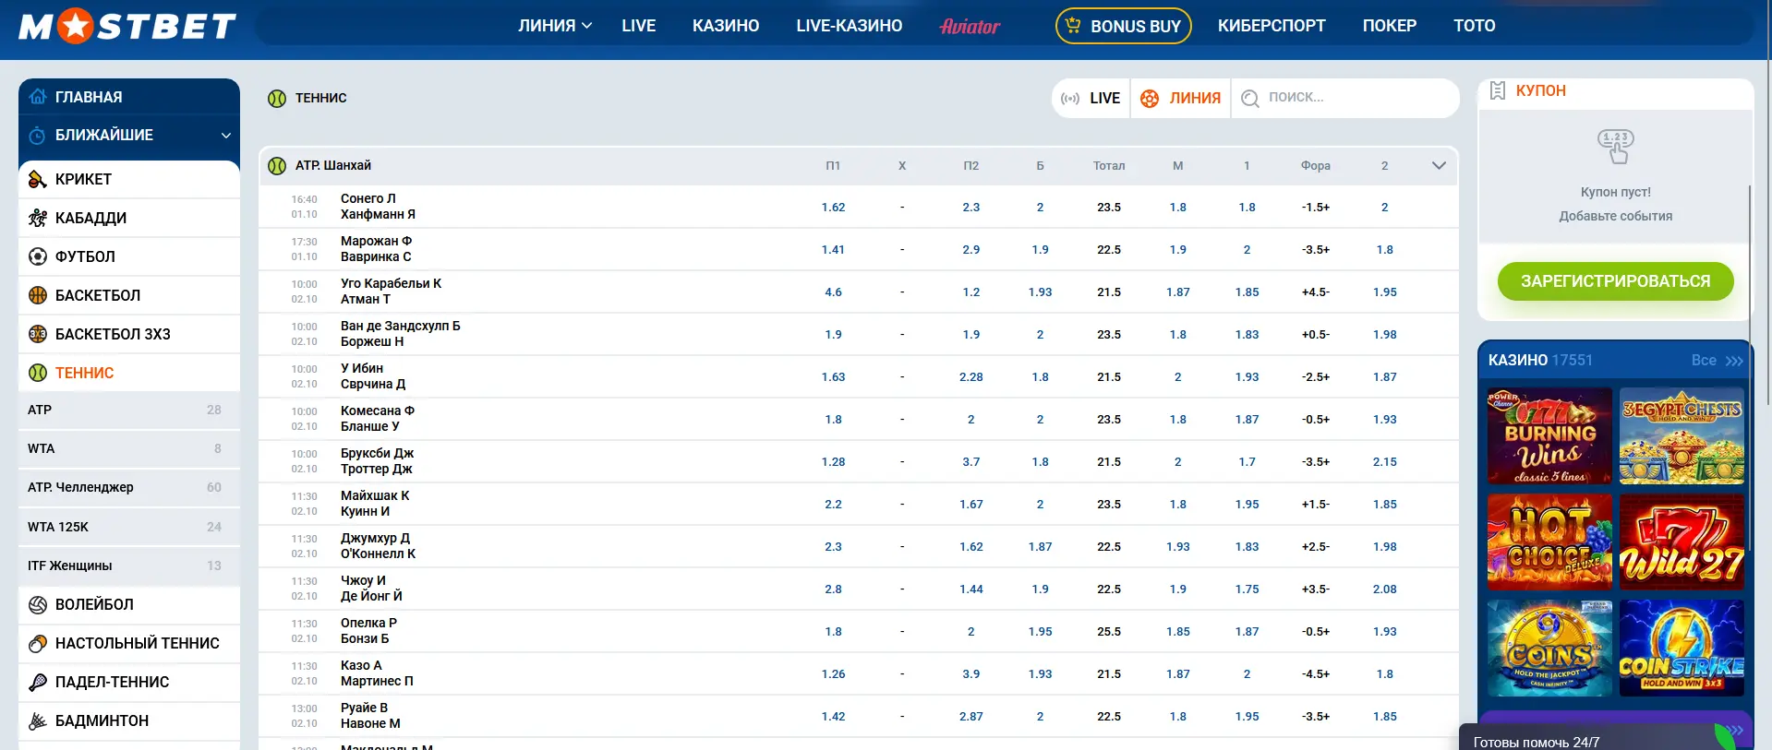
Task: Click the shopping cart icon in BONUS BUY
Action: click(x=1073, y=25)
